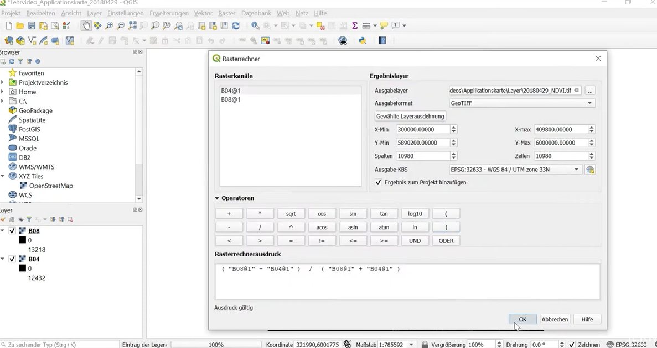Click the Sigma statistics summary icon

click(x=354, y=25)
